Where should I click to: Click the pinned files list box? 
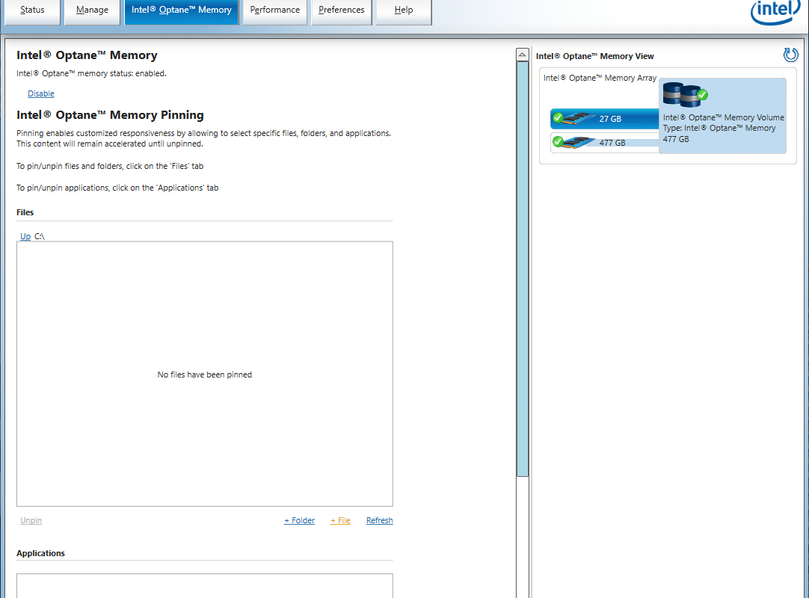click(x=205, y=374)
